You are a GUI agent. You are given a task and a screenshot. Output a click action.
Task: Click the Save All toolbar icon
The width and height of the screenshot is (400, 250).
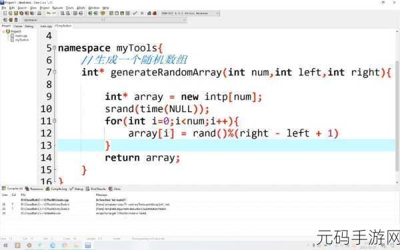[x=21, y=13]
